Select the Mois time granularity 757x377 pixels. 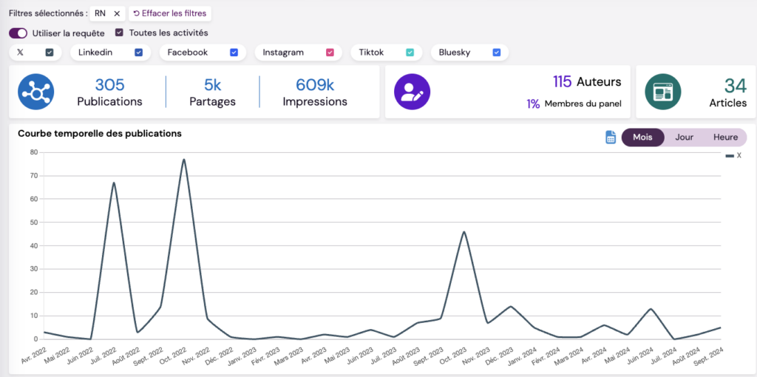click(642, 137)
